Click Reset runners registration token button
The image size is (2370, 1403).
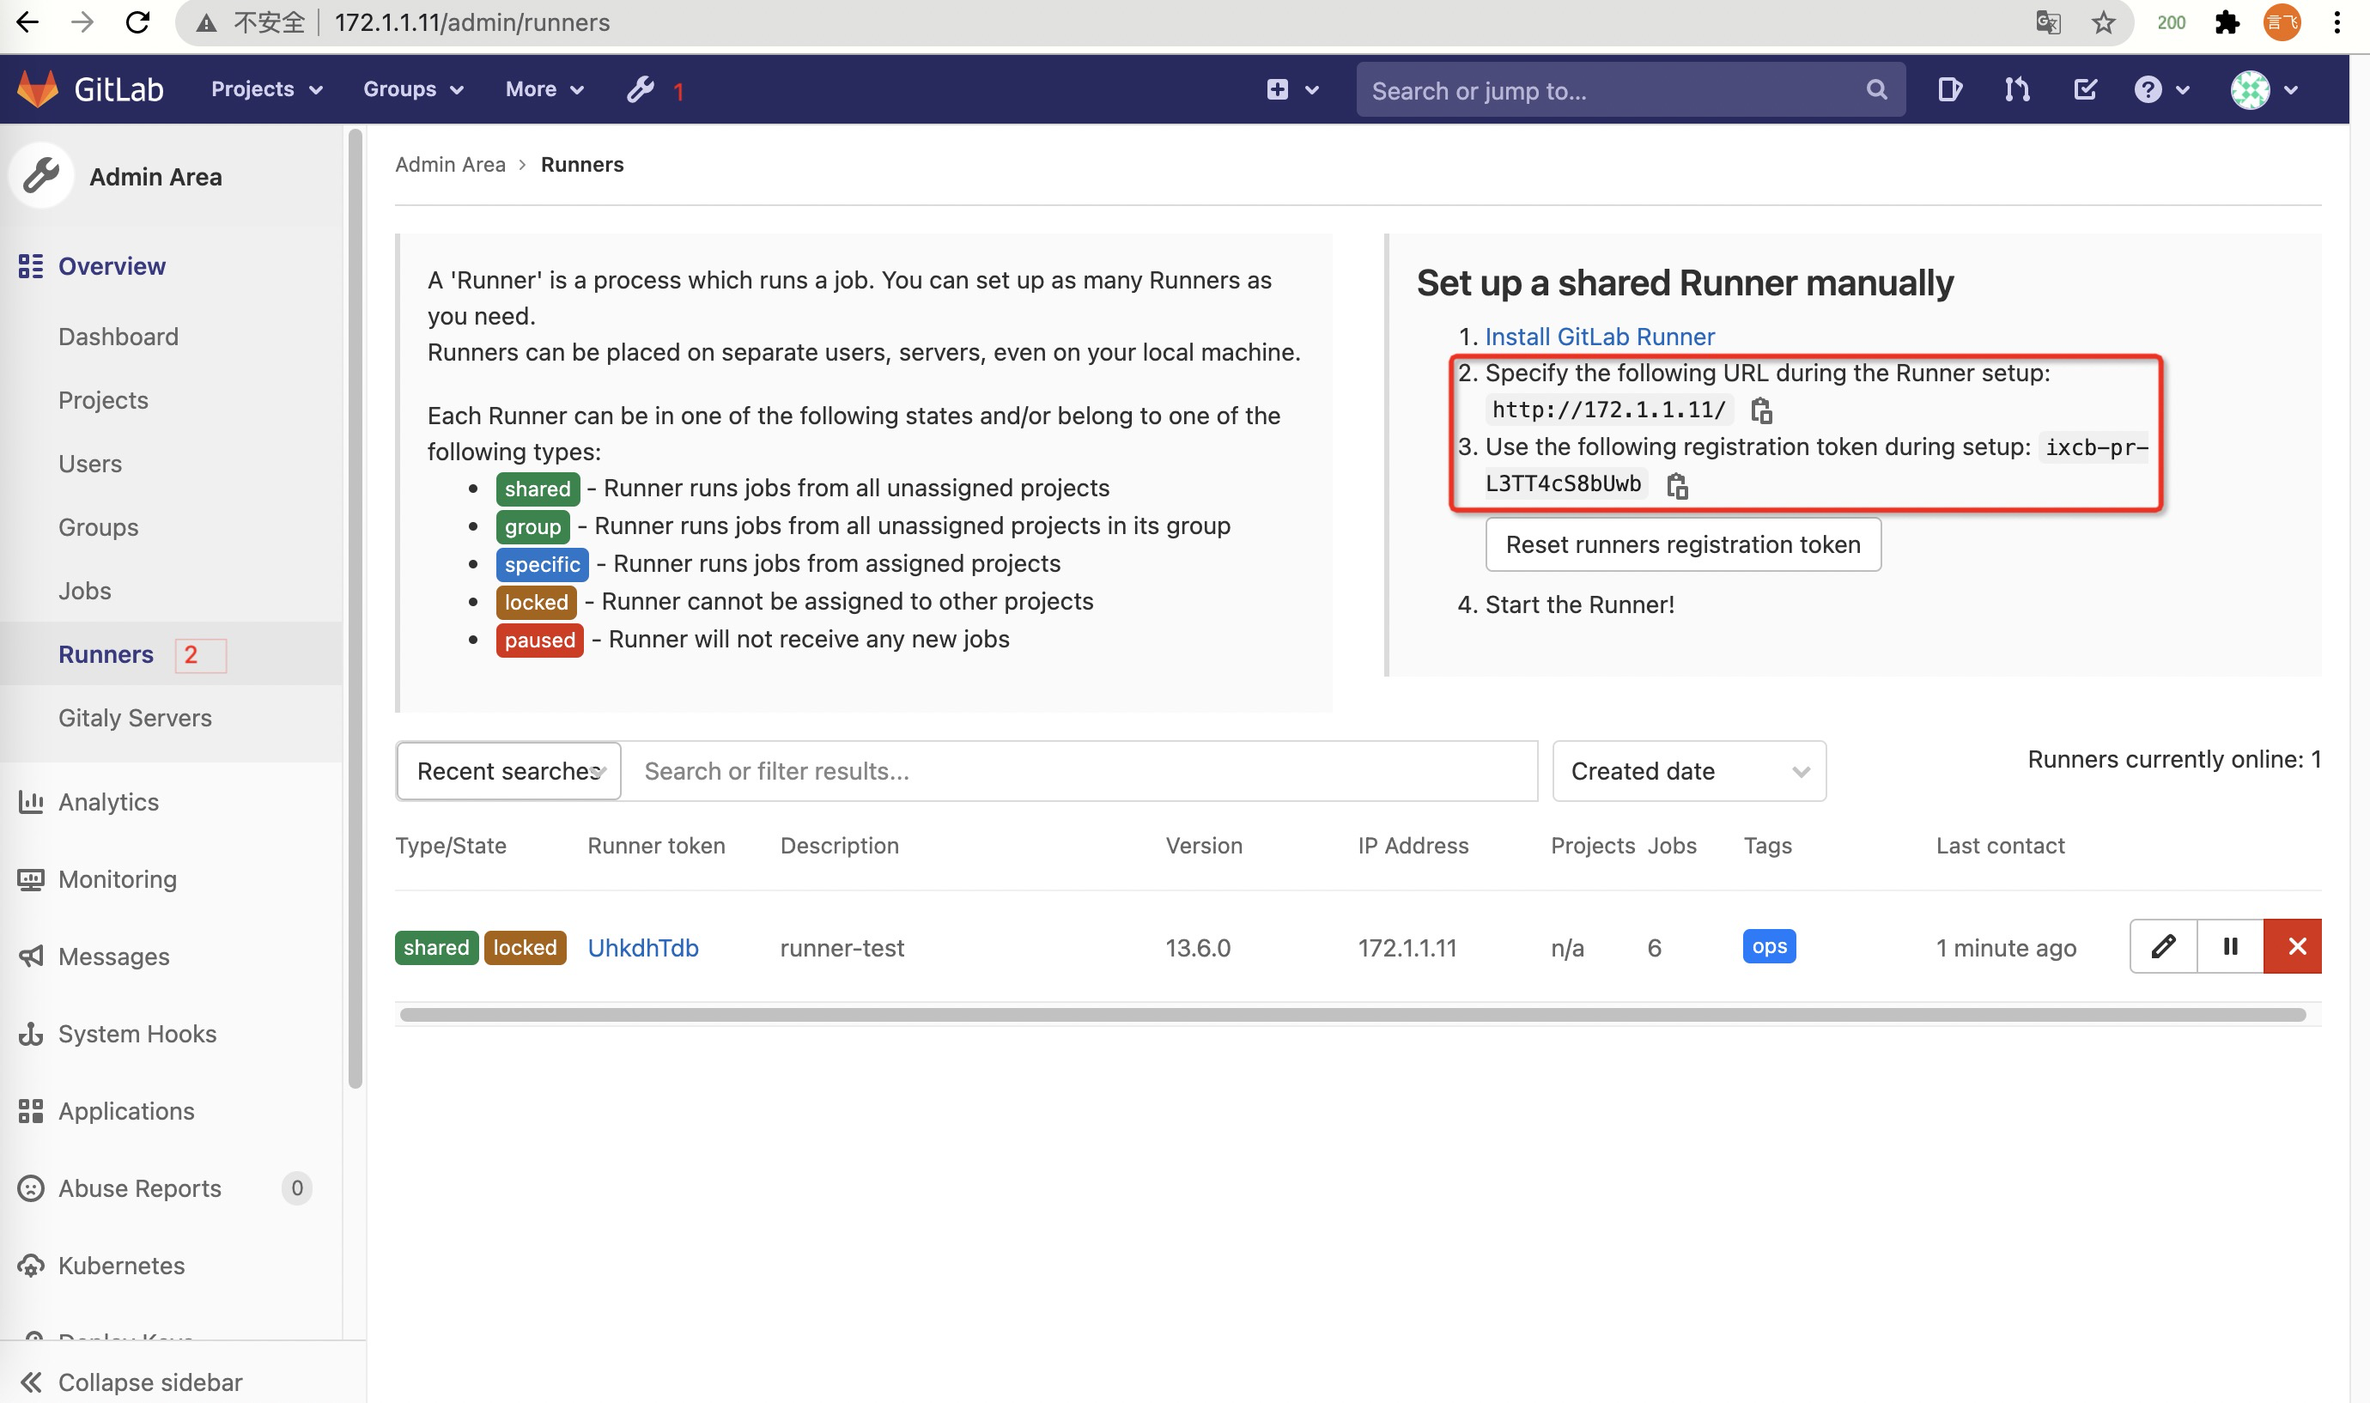[1683, 544]
